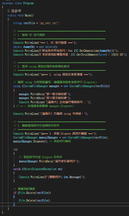Click the WriteLine with "2. using 陳述式自動清理"
129x216 pixels.
coord(53,75)
